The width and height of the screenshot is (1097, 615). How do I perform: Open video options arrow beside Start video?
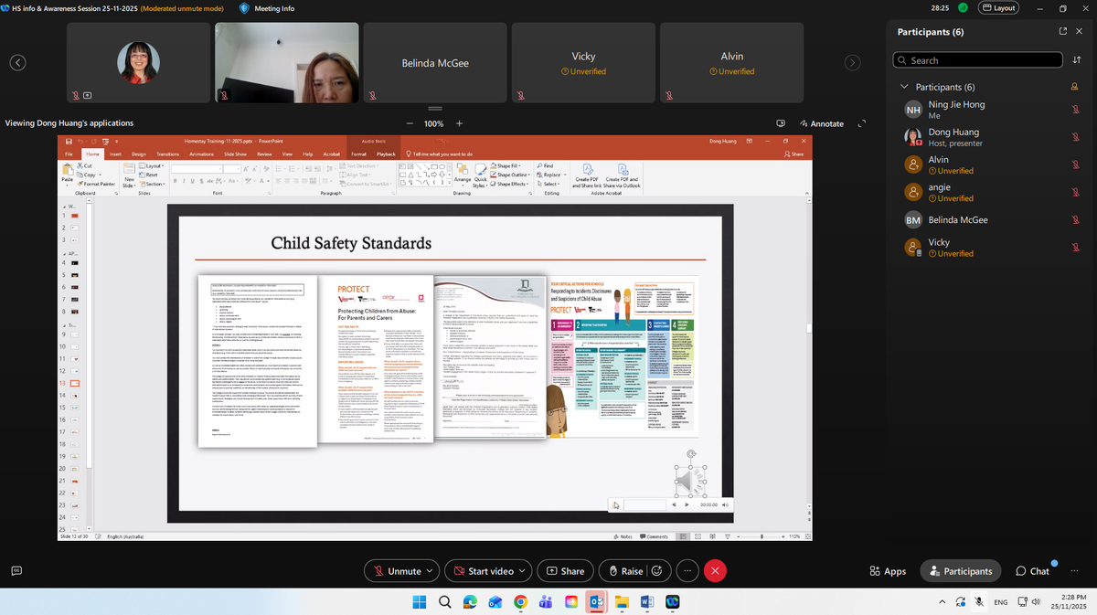click(x=522, y=571)
